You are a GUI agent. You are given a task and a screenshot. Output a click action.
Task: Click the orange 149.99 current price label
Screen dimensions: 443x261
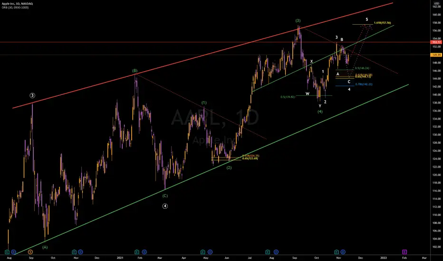point(436,55)
